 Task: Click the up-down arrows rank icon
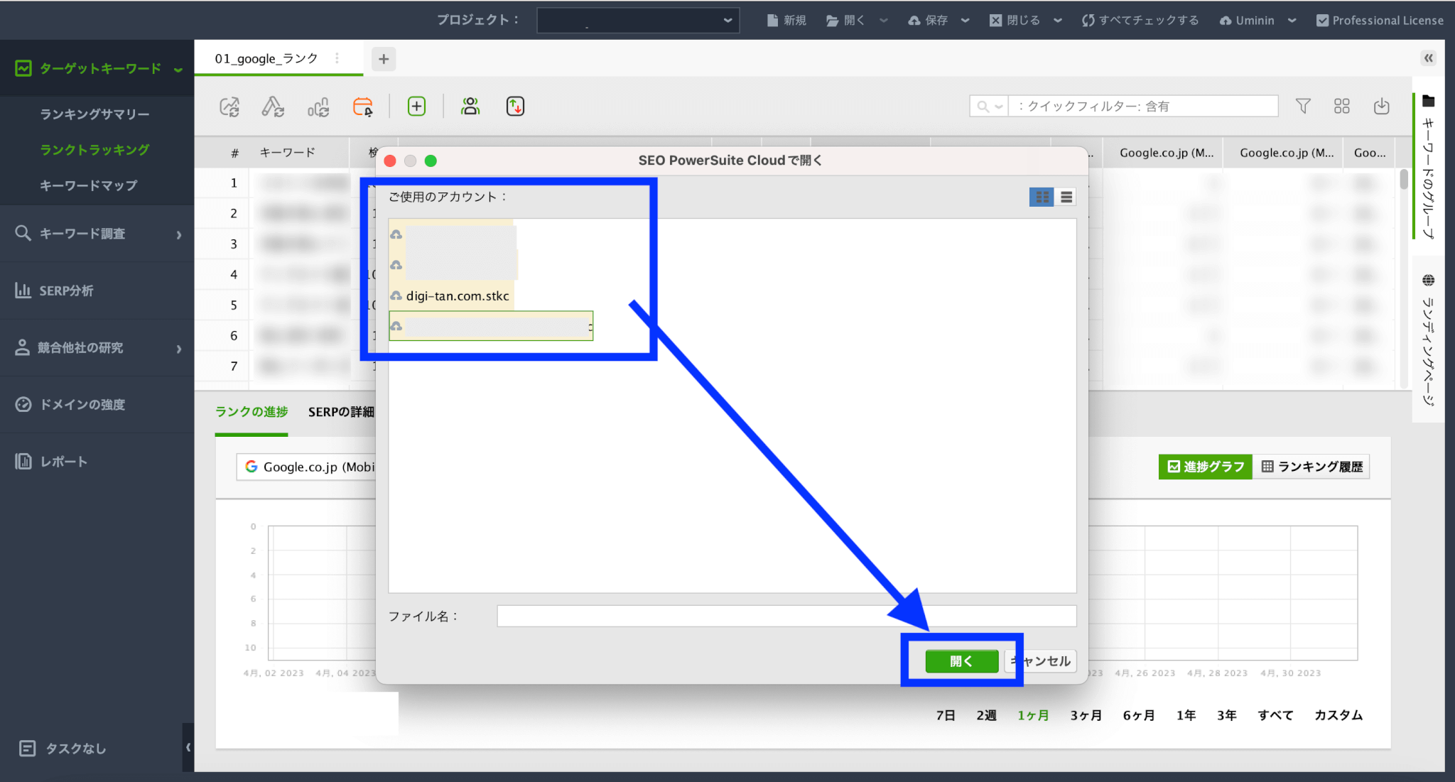[515, 107]
